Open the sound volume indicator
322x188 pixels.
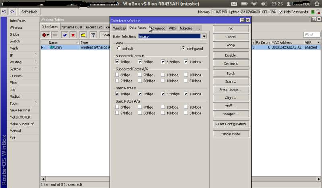click(264, 4)
